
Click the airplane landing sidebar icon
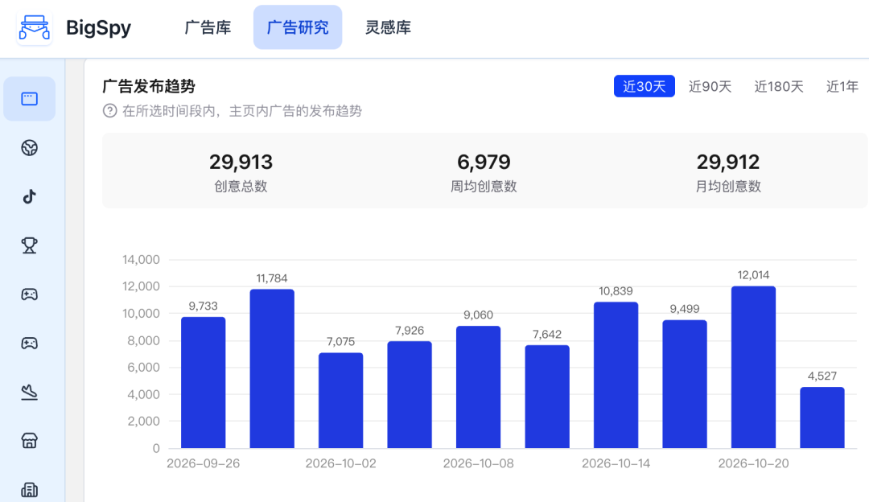[30, 393]
